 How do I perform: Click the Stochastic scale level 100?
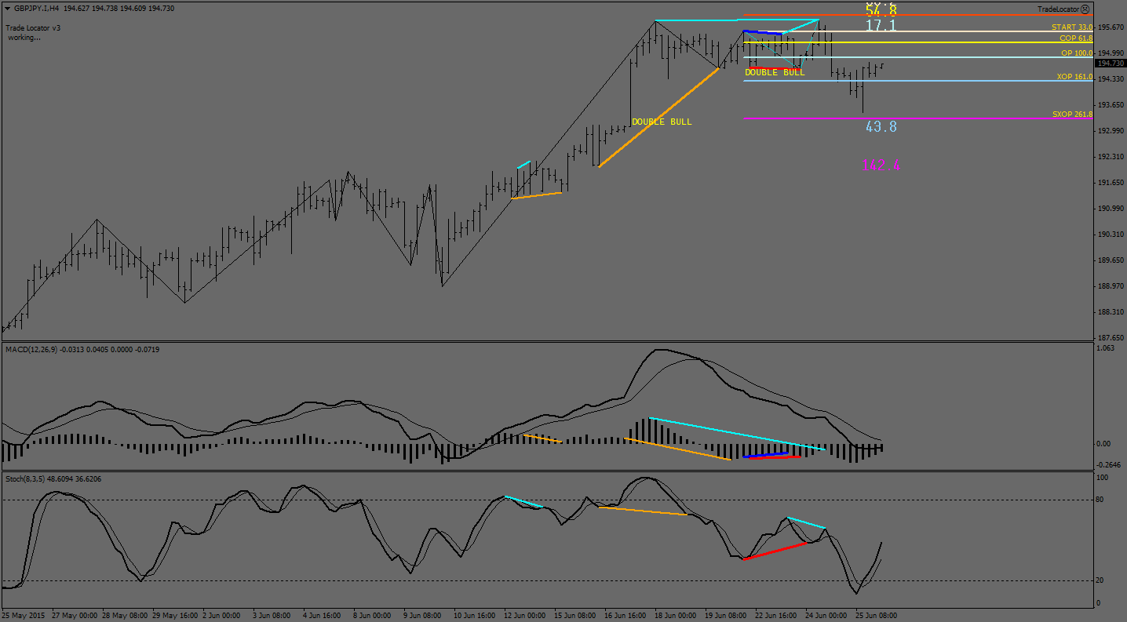pos(1103,477)
